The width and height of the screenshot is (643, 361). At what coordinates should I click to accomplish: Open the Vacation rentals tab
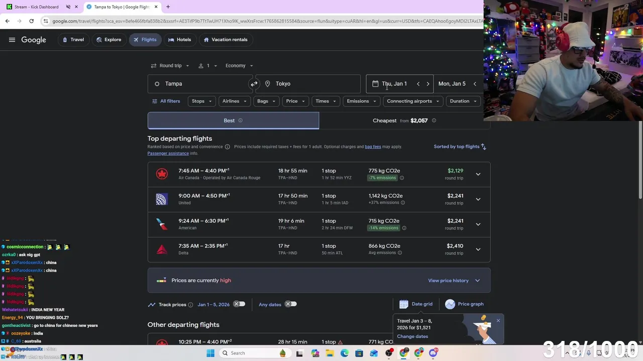click(x=225, y=40)
